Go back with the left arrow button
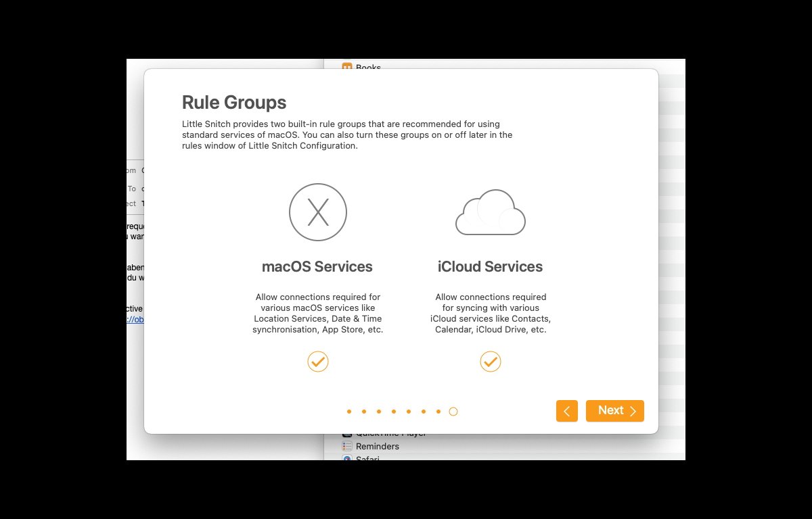 pyautogui.click(x=567, y=411)
